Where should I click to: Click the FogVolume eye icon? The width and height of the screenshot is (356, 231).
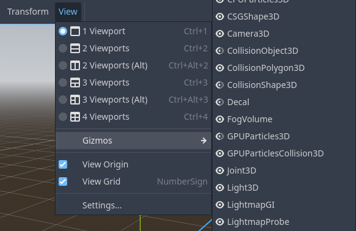(x=220, y=119)
